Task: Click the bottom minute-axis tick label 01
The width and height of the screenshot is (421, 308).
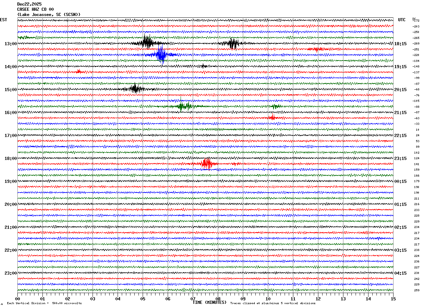Action: (x=42, y=299)
